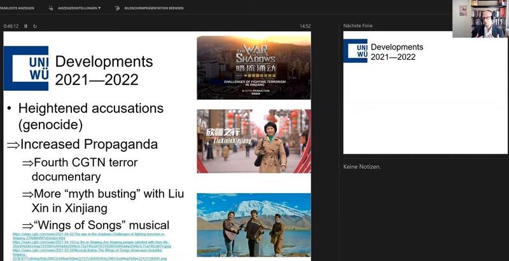This screenshot has height=261, width=509.
Task: Click the presenter webcam video
Action: point(480,19)
